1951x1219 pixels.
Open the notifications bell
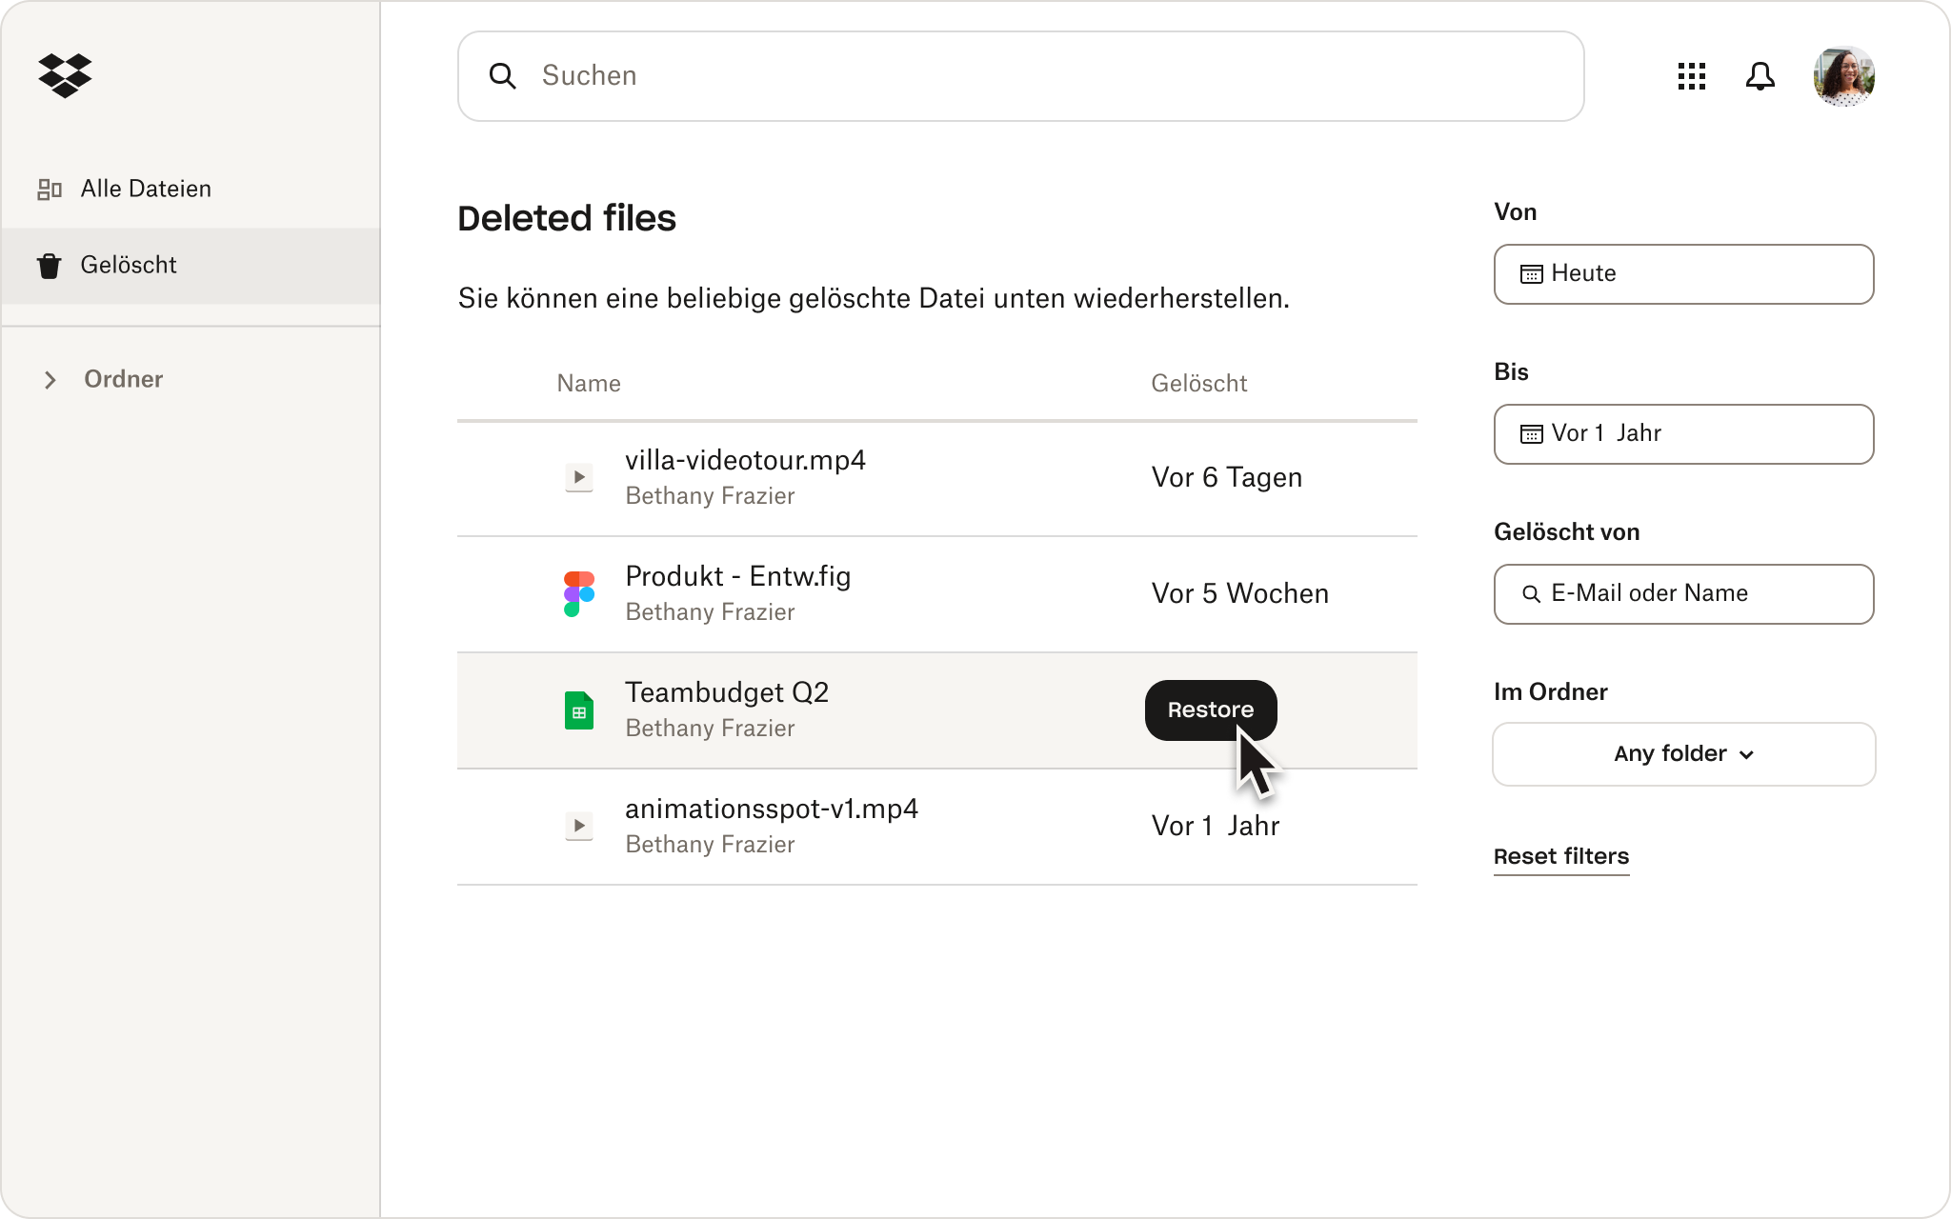coord(1760,76)
